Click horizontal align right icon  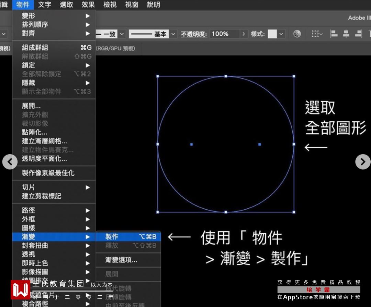click(x=359, y=34)
